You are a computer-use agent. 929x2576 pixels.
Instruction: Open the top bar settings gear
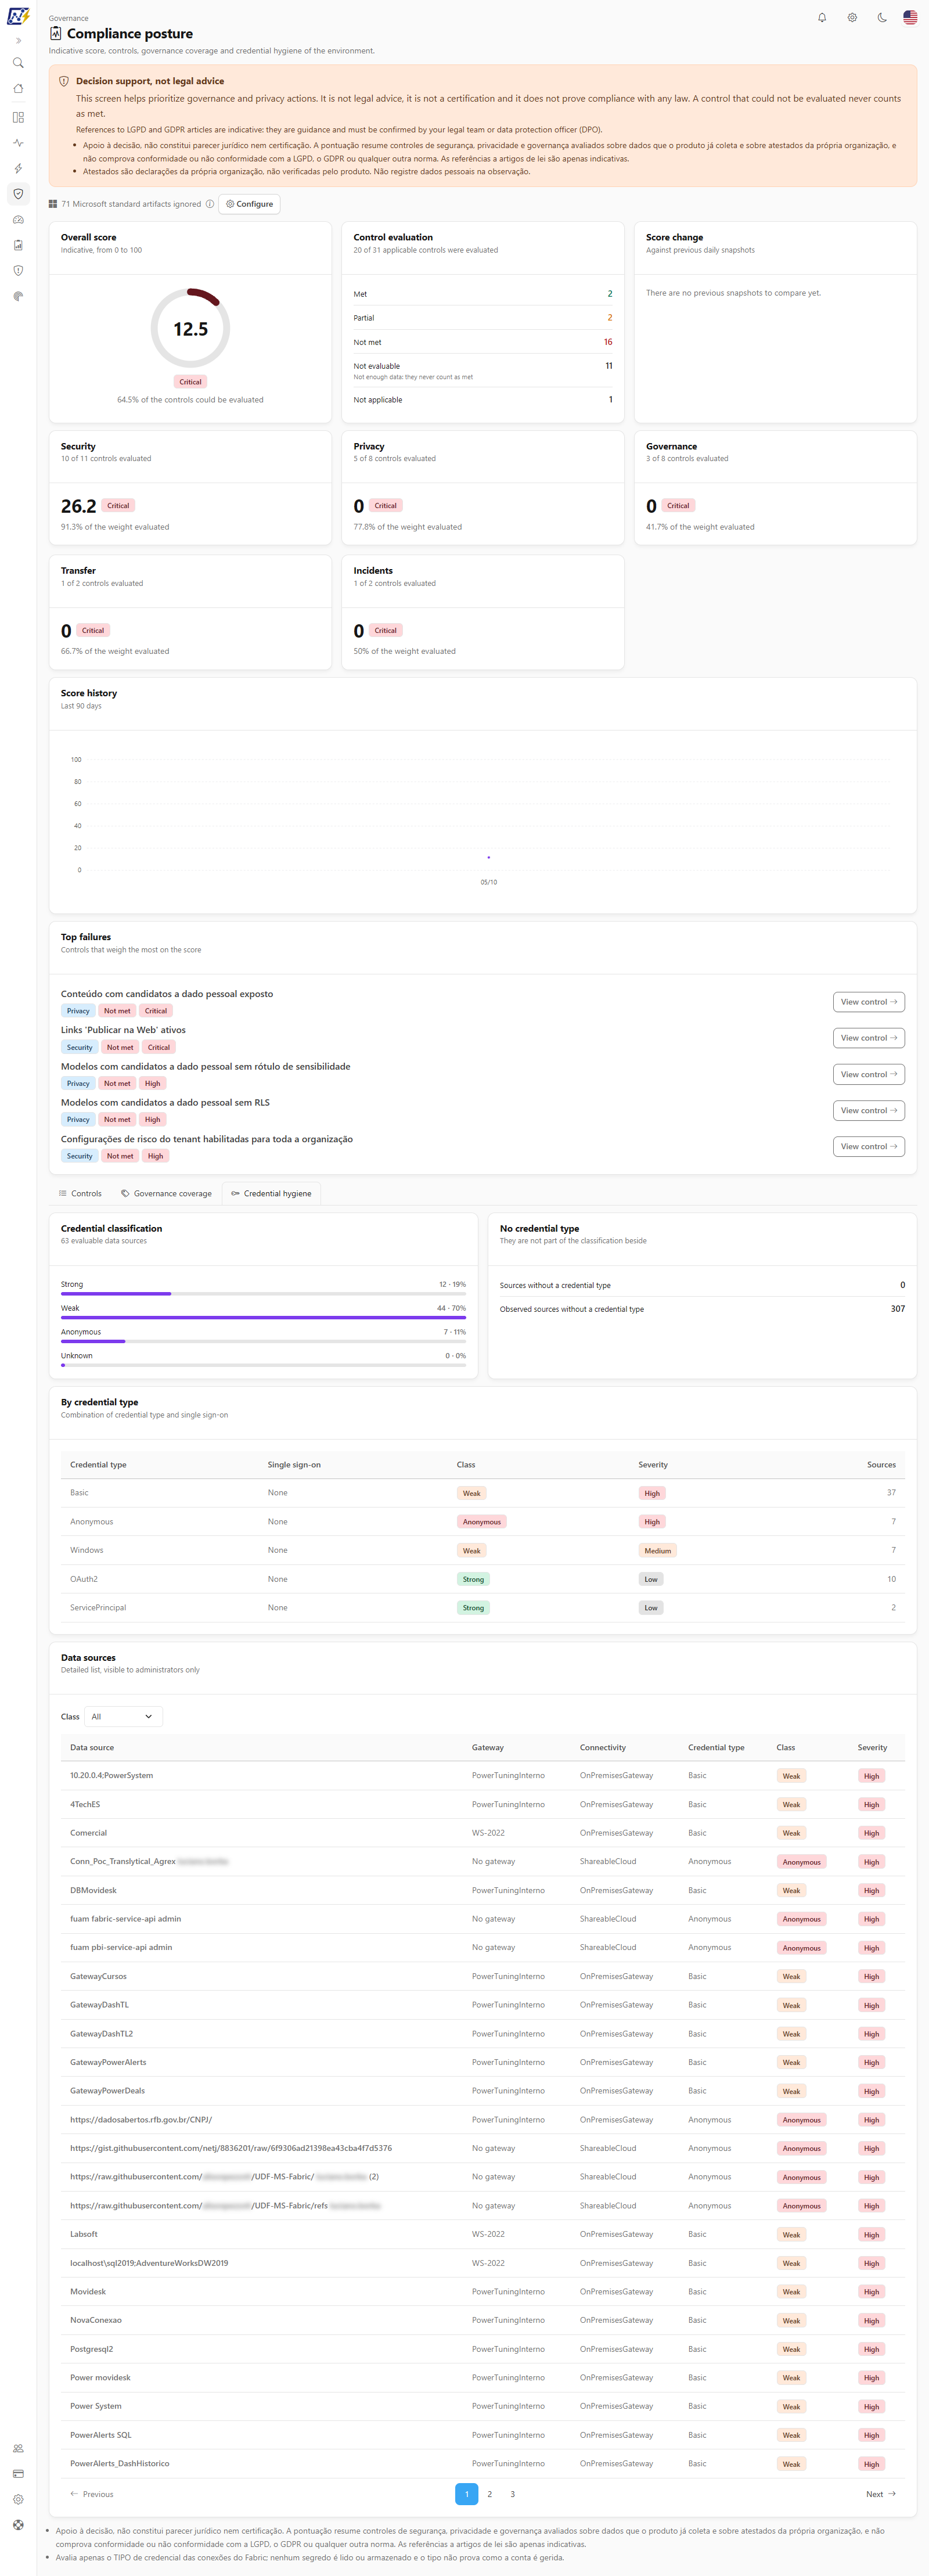852,17
